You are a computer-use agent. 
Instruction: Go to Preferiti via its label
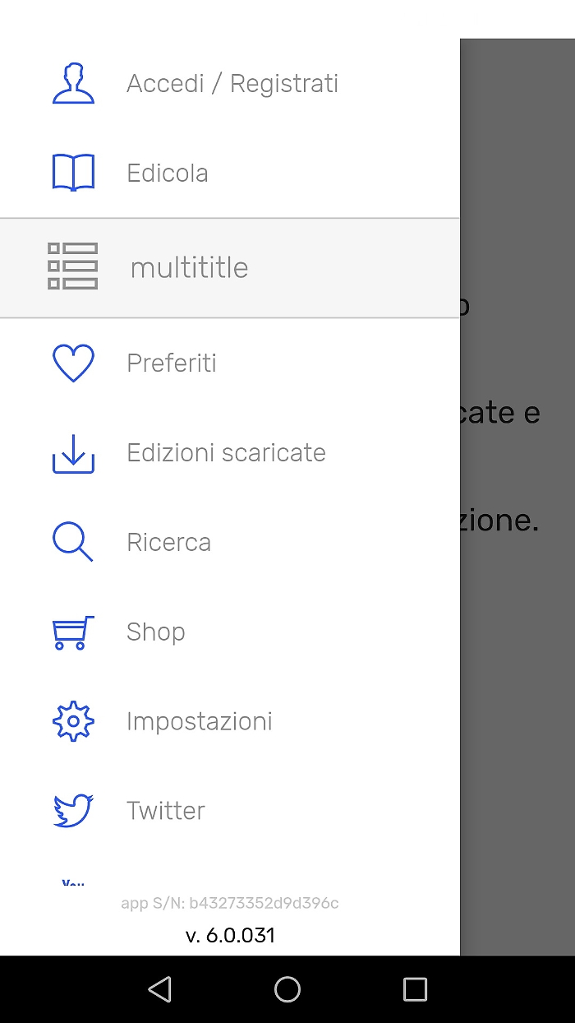[x=172, y=363]
